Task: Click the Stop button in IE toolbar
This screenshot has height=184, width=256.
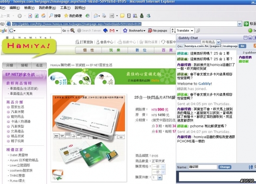Action: (30, 16)
